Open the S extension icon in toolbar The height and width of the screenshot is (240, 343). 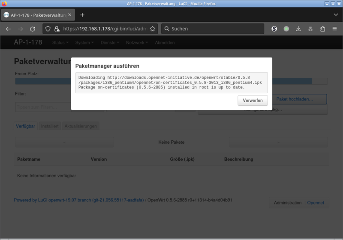click(274, 29)
